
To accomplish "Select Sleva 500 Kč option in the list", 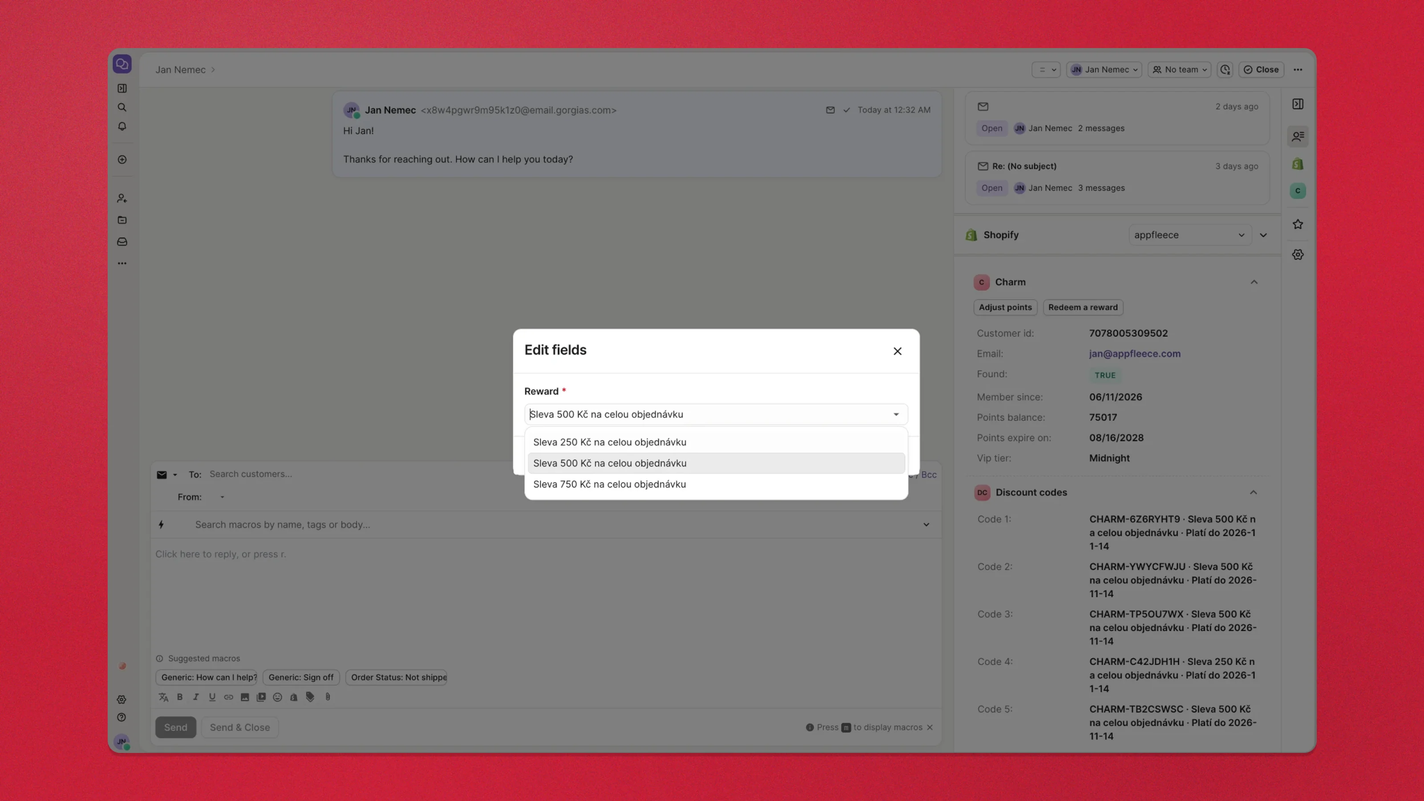I will [x=716, y=463].
